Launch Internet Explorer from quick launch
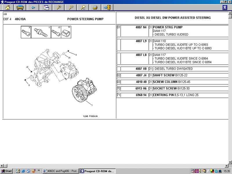The height and width of the screenshot is (174, 232). (x=23, y=171)
